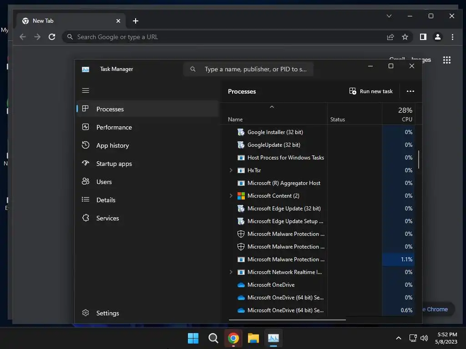The height and width of the screenshot is (349, 466).
Task: Click the sort arrow above Name column
Action: (272, 107)
